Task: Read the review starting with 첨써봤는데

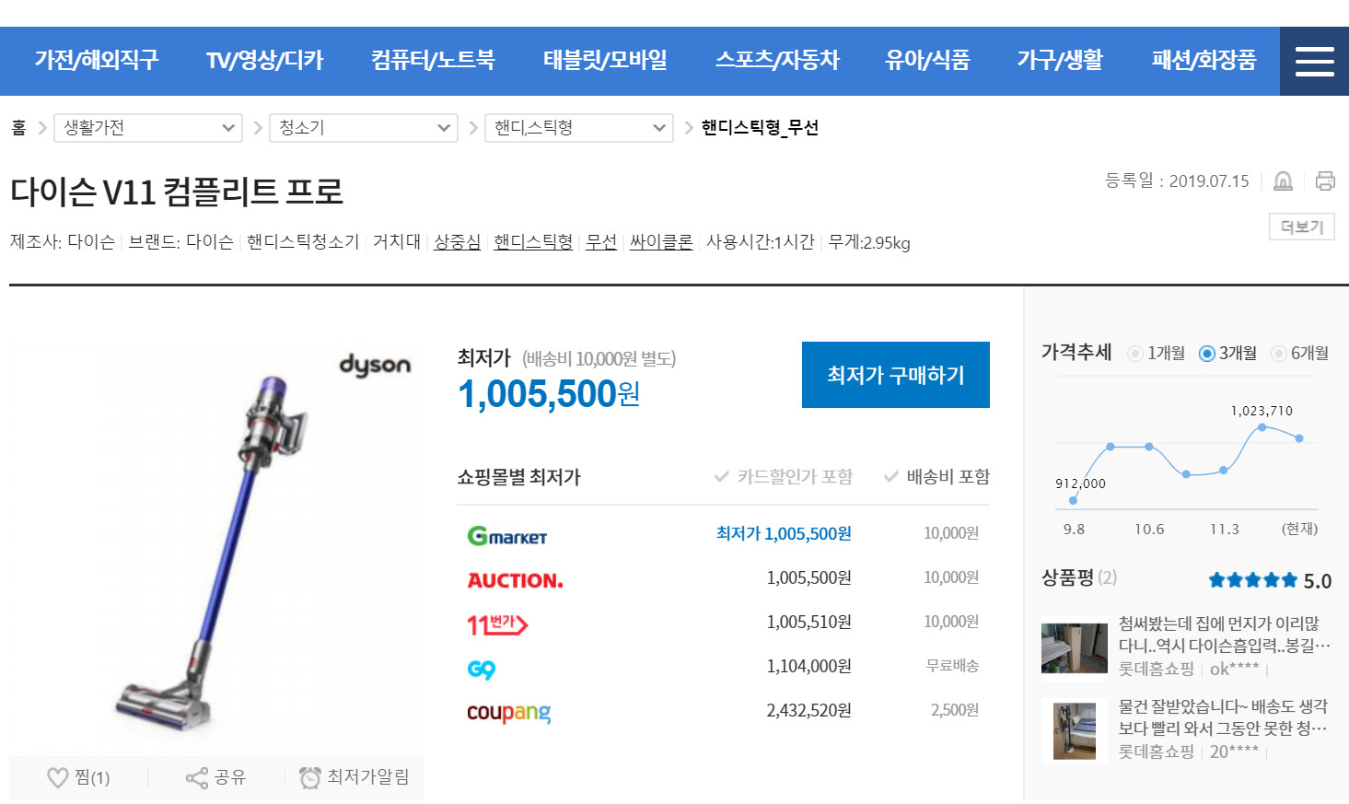Action: pos(1224,635)
